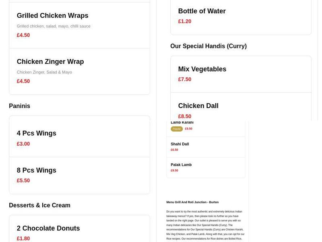Click the £9.50 price beside Popular badge

click(188, 129)
